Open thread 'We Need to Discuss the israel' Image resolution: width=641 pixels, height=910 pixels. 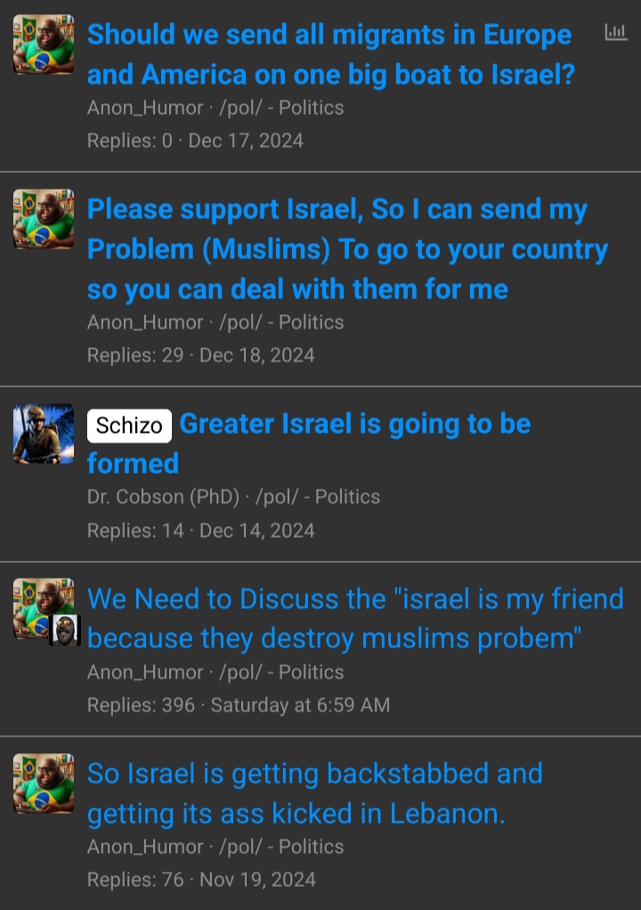[355, 619]
